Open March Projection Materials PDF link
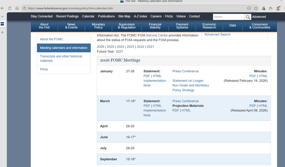 click(176, 111)
